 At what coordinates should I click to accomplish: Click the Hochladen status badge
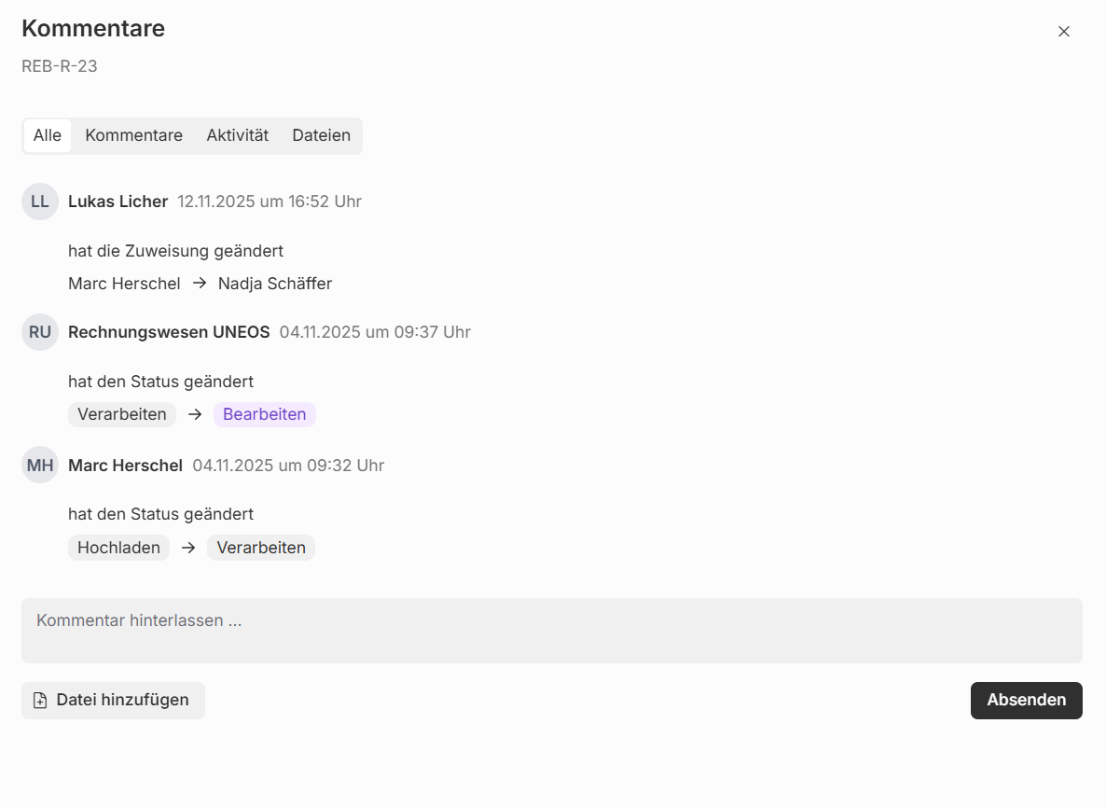pos(118,548)
